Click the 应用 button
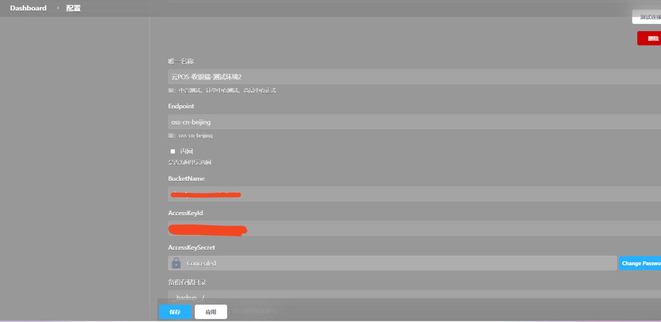 point(211,312)
